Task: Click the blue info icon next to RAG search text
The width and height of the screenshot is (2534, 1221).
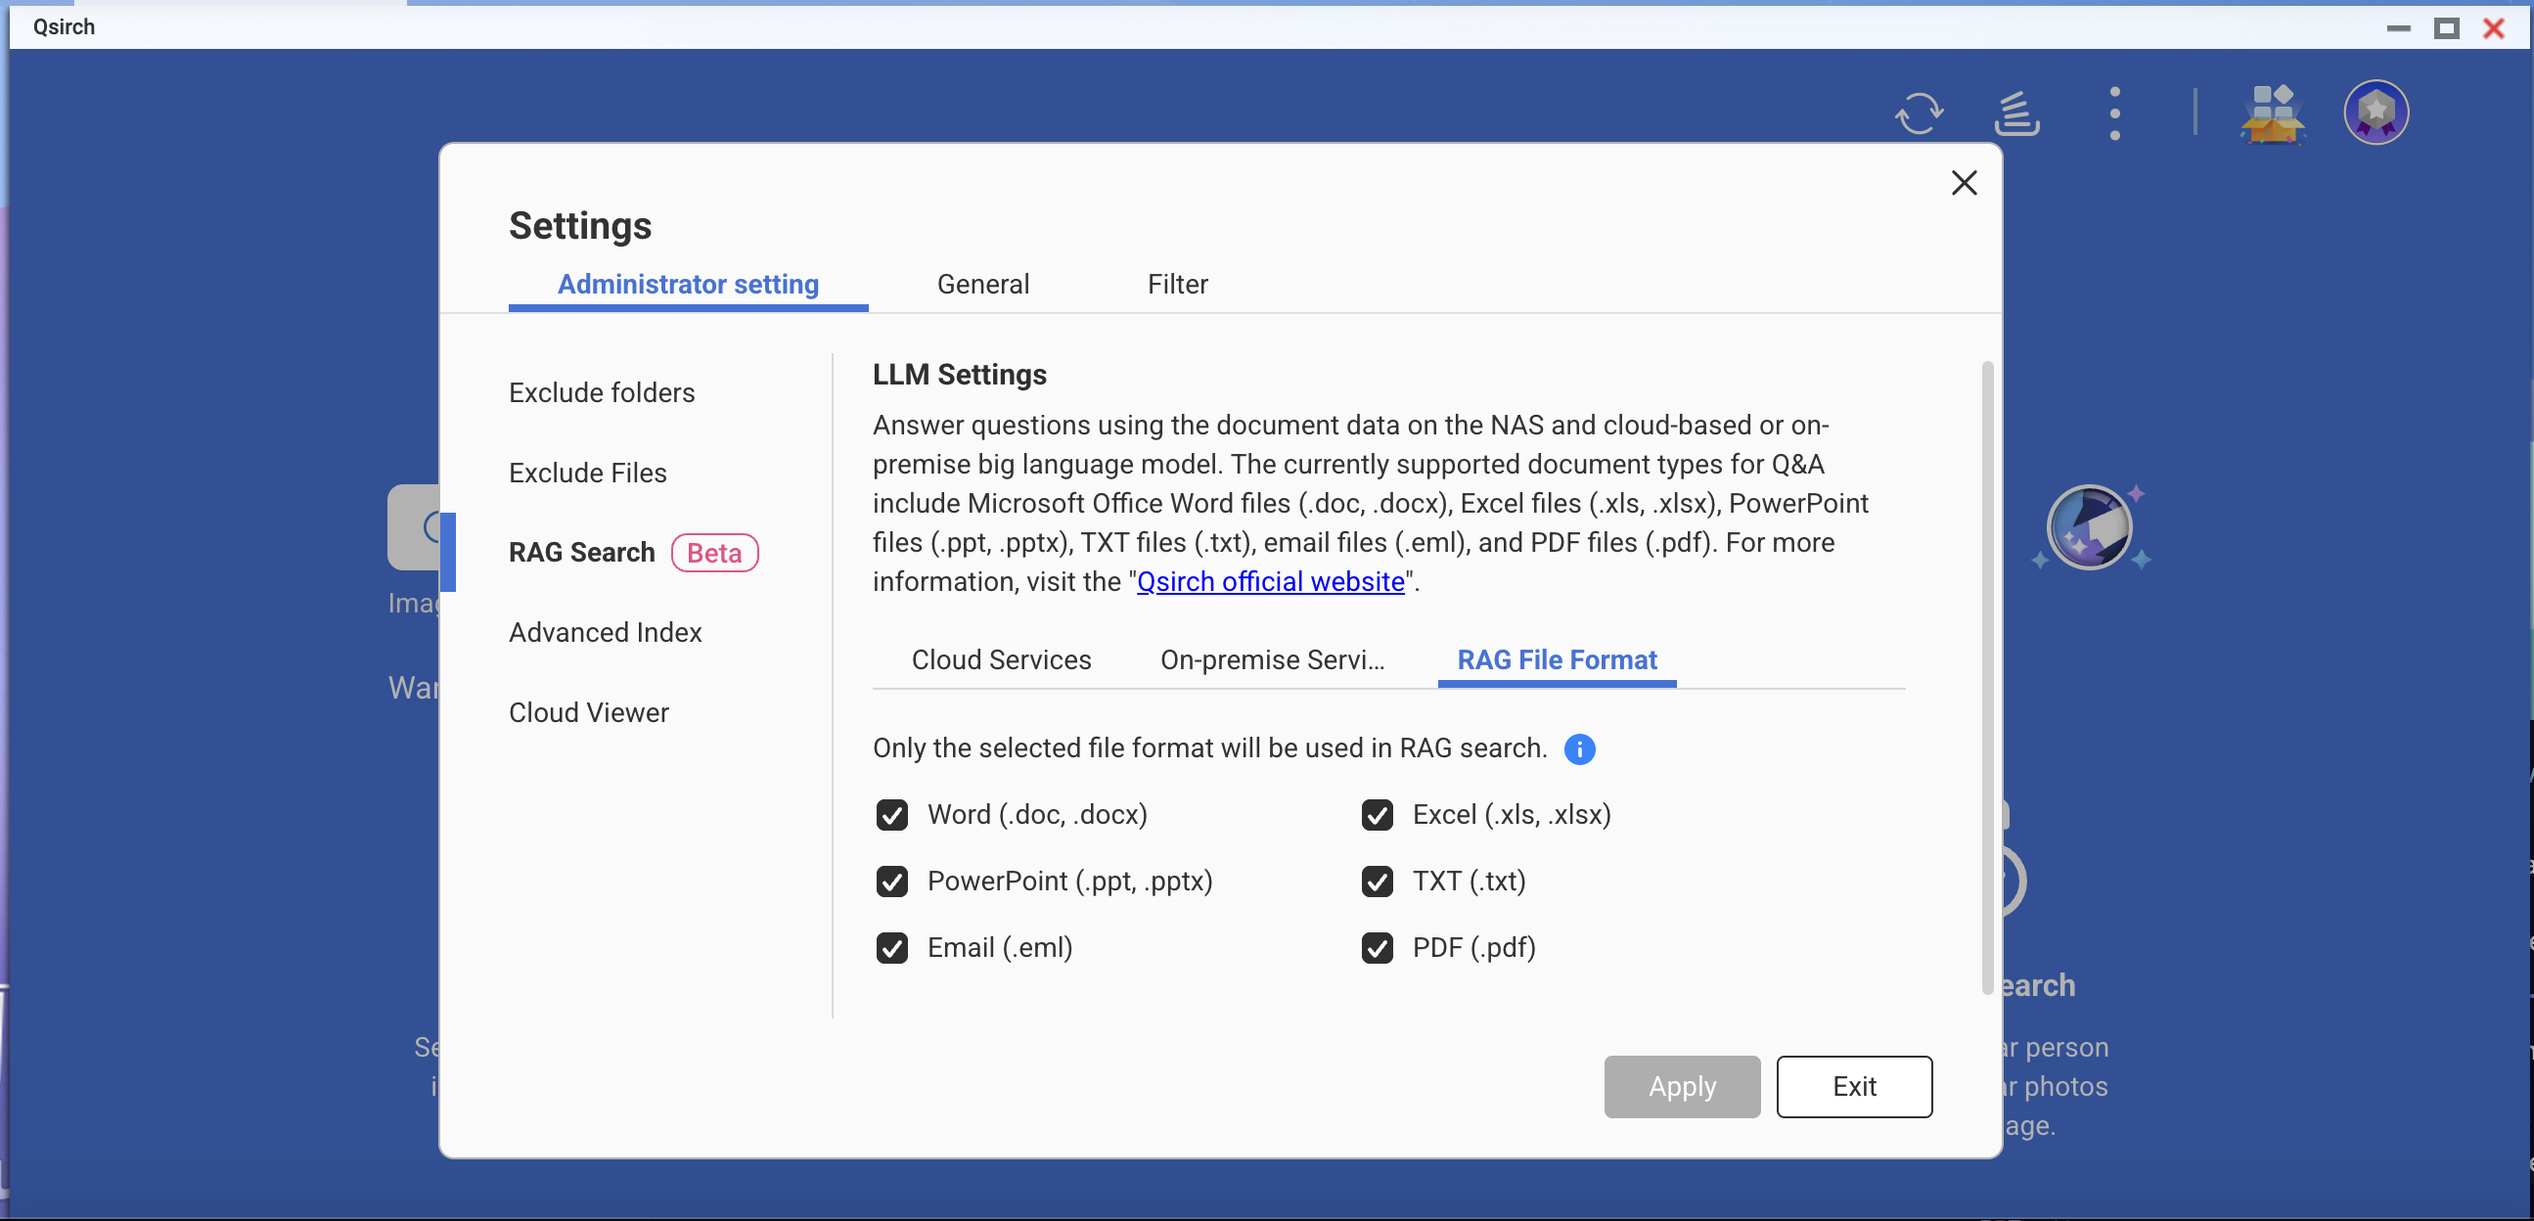Action: click(1579, 749)
